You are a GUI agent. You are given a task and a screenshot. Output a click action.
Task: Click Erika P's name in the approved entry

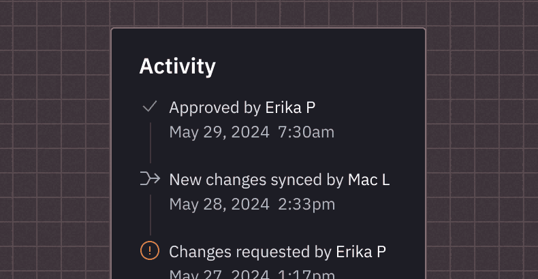[290, 108]
